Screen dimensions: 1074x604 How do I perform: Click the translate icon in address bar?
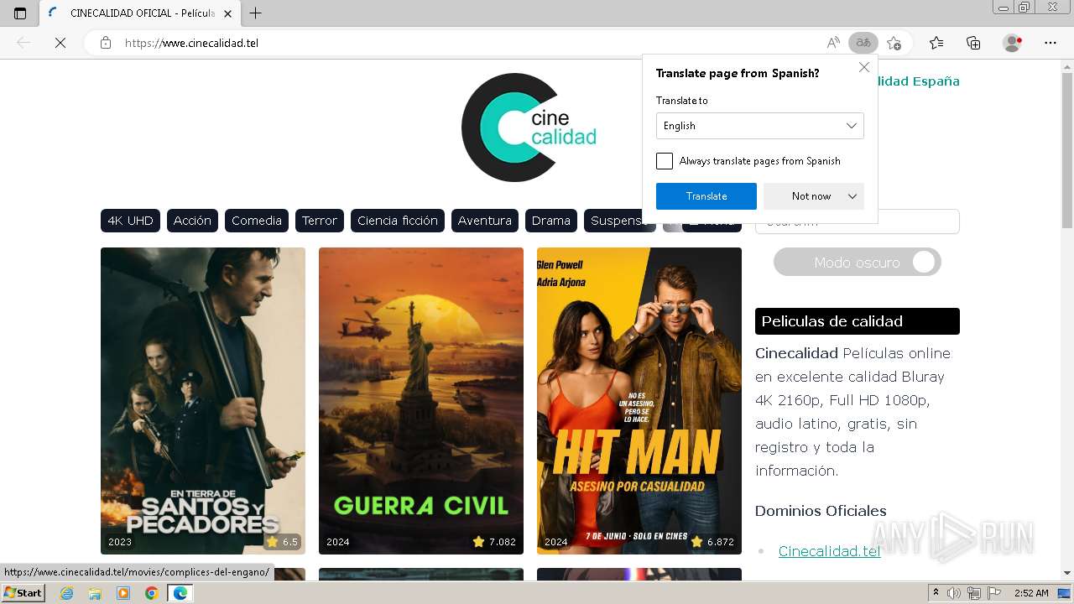(863, 43)
